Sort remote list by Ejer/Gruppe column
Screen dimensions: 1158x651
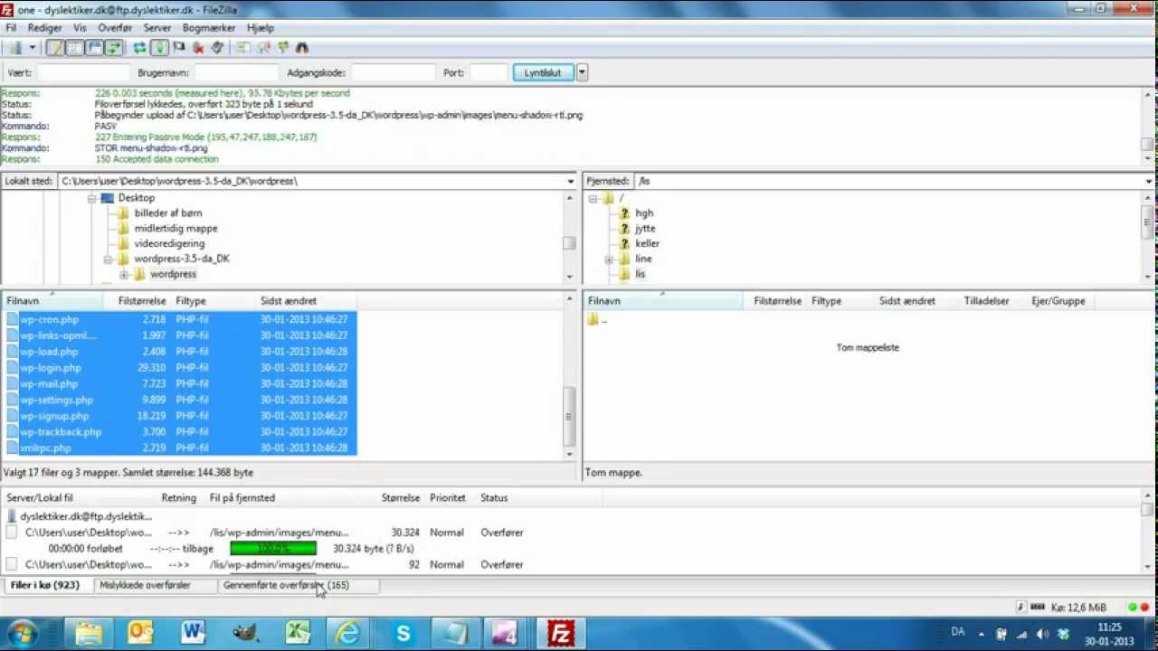(1058, 301)
